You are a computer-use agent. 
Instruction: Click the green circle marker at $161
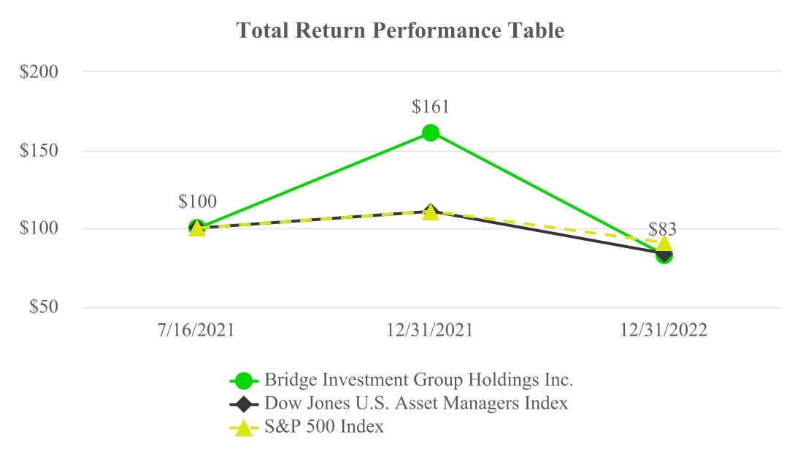point(430,133)
